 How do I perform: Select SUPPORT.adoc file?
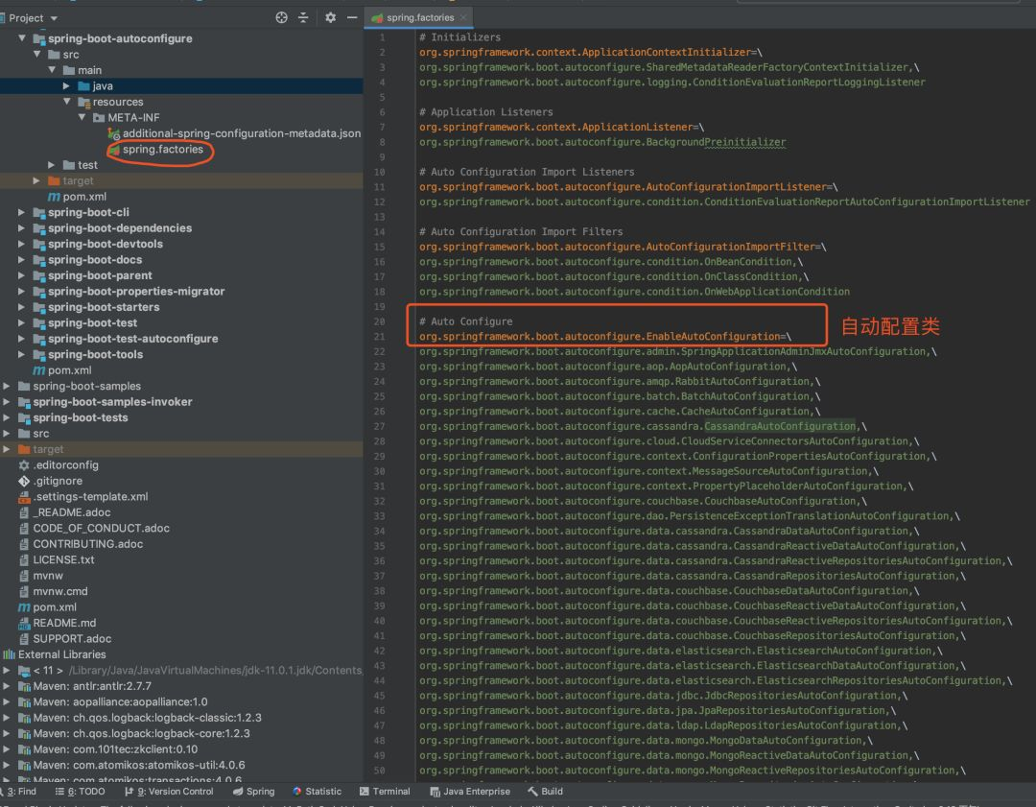pyautogui.click(x=72, y=638)
